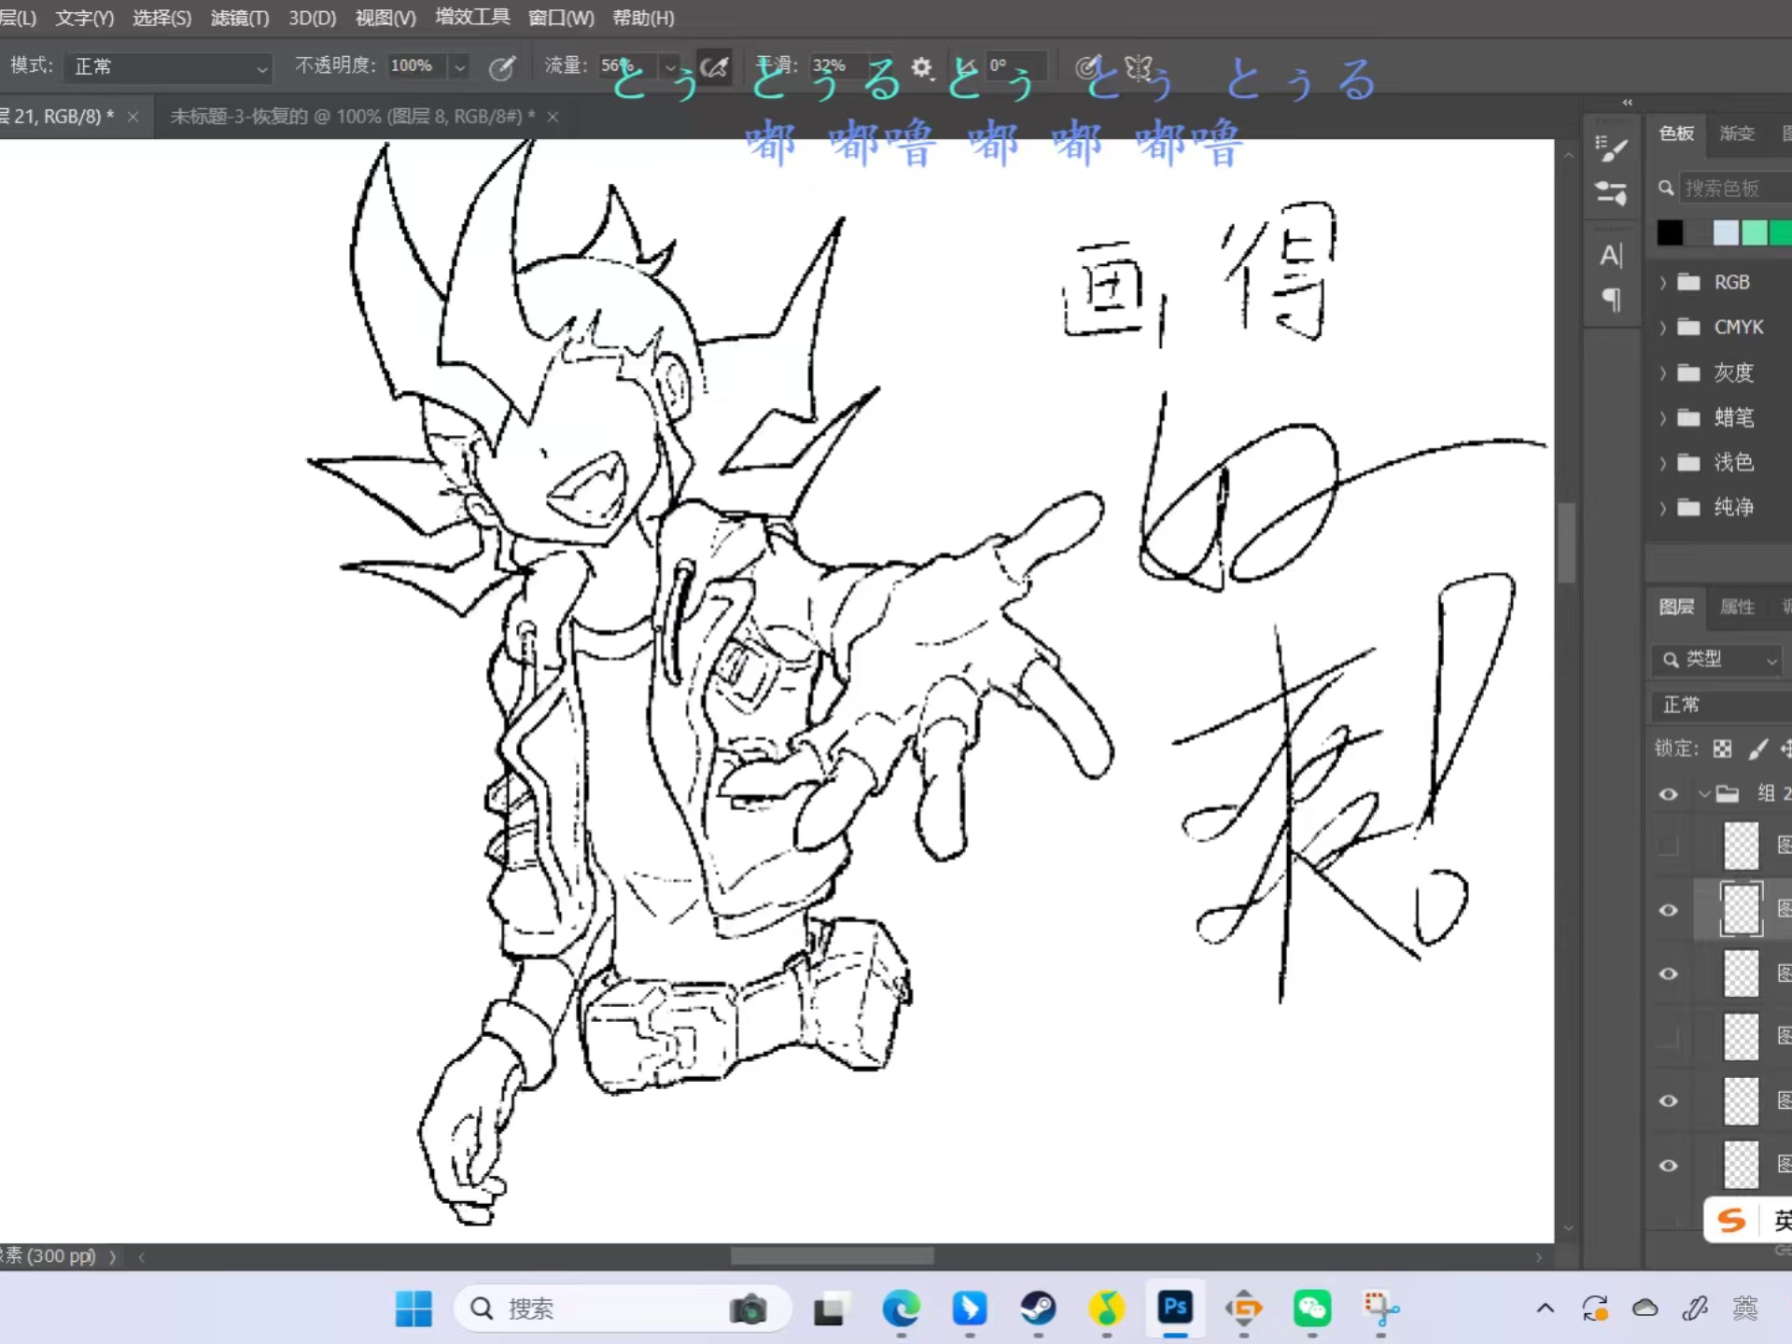The height and width of the screenshot is (1344, 1792).
Task: Click the brush angle icon
Action: pos(967,67)
